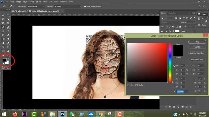The image size is (209, 117).
Task: Hide the Levels 1 layer eye
Action: tap(162, 31)
